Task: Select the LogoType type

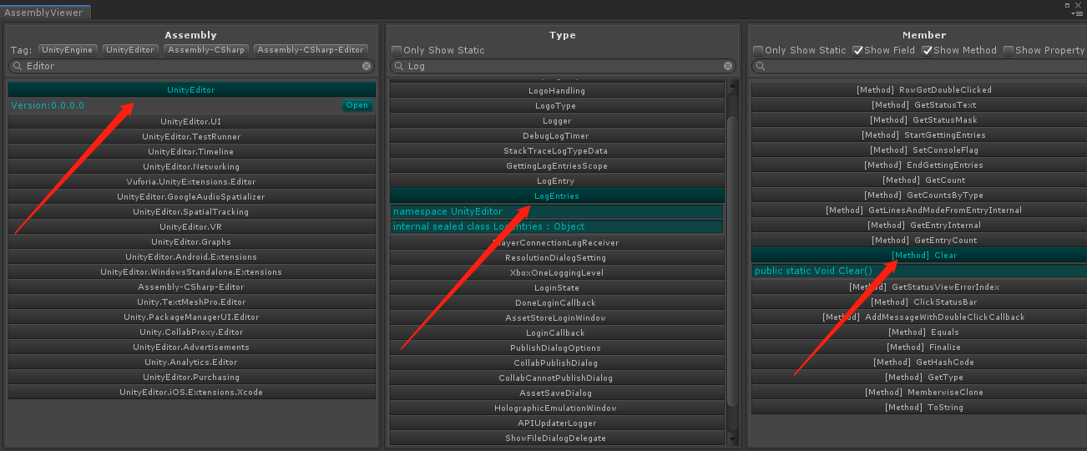Action: coord(557,105)
